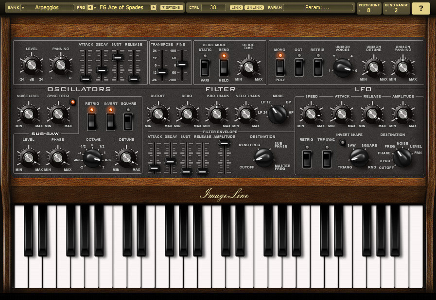Open the Bend Range dropdown
The image size is (436, 300).
pos(396,8)
